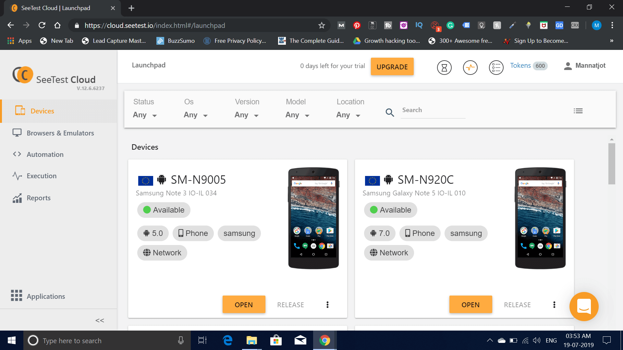View the Reports section
Viewport: 623px width, 350px height.
[x=38, y=198]
